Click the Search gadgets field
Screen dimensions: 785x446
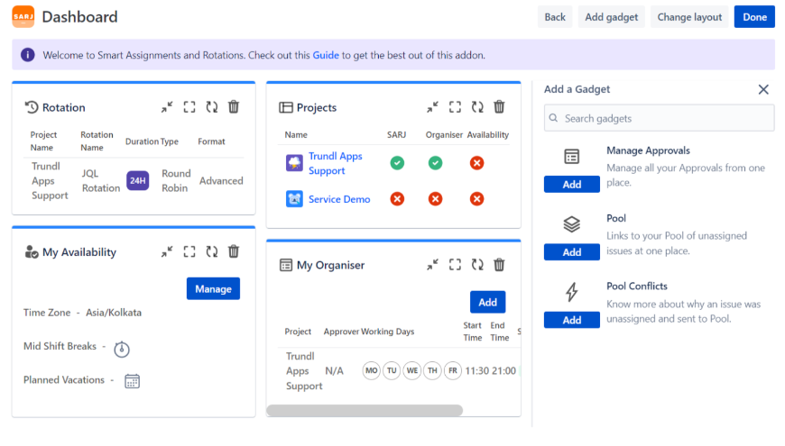[x=660, y=118]
